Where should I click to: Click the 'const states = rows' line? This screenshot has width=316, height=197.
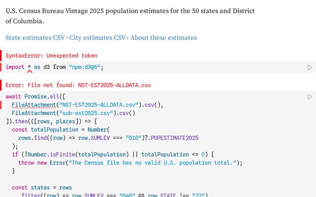coord(41,188)
